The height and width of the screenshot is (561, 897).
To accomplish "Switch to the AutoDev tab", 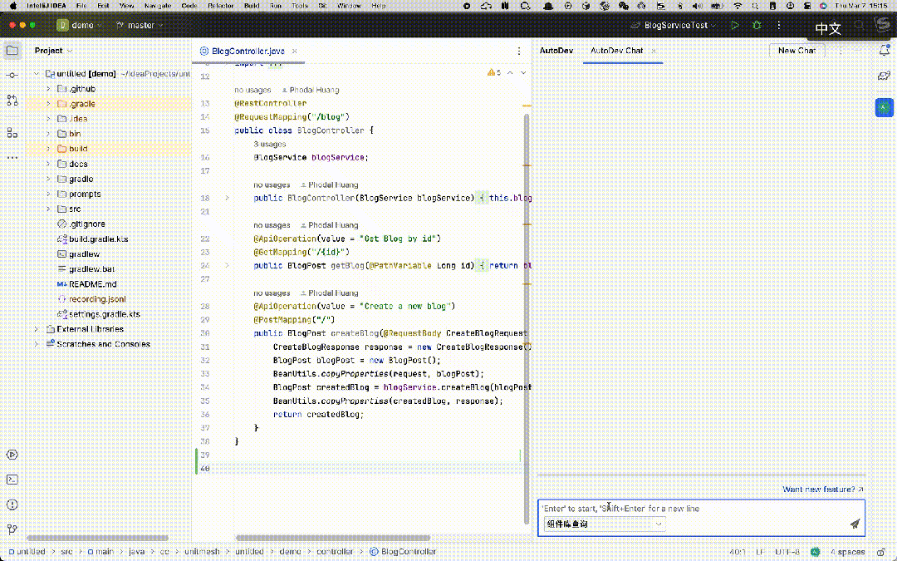I will 556,51.
